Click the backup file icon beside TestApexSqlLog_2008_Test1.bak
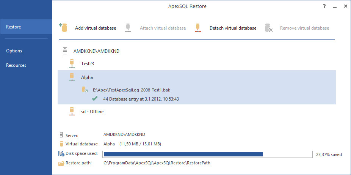The width and height of the screenshot is (351, 175). point(85,90)
